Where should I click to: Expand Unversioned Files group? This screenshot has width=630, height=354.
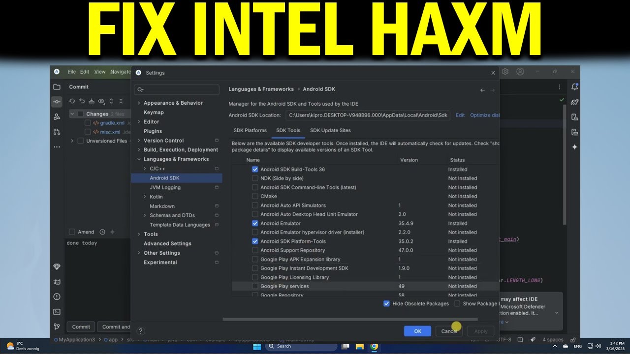point(72,141)
